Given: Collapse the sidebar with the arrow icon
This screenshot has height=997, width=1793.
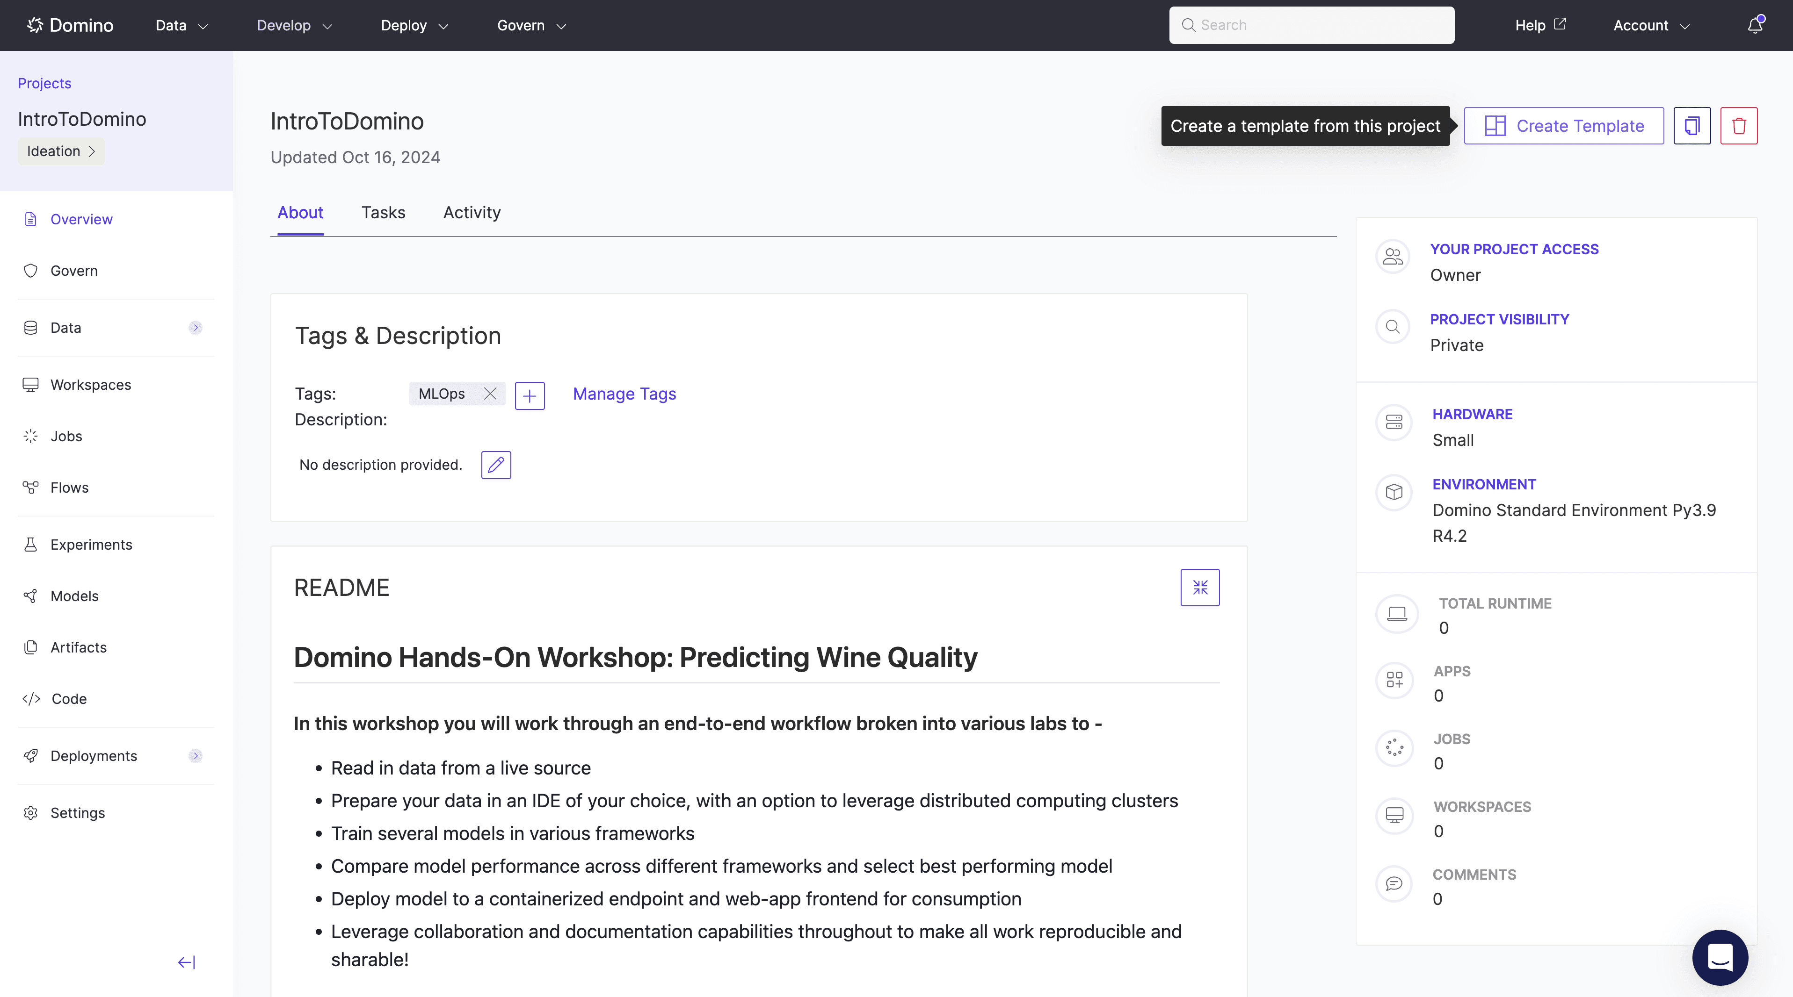Looking at the screenshot, I should click(x=187, y=962).
